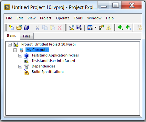Select Teststand Application.lvclass in tree
The height and width of the screenshot is (122, 146).
(x=55, y=55)
